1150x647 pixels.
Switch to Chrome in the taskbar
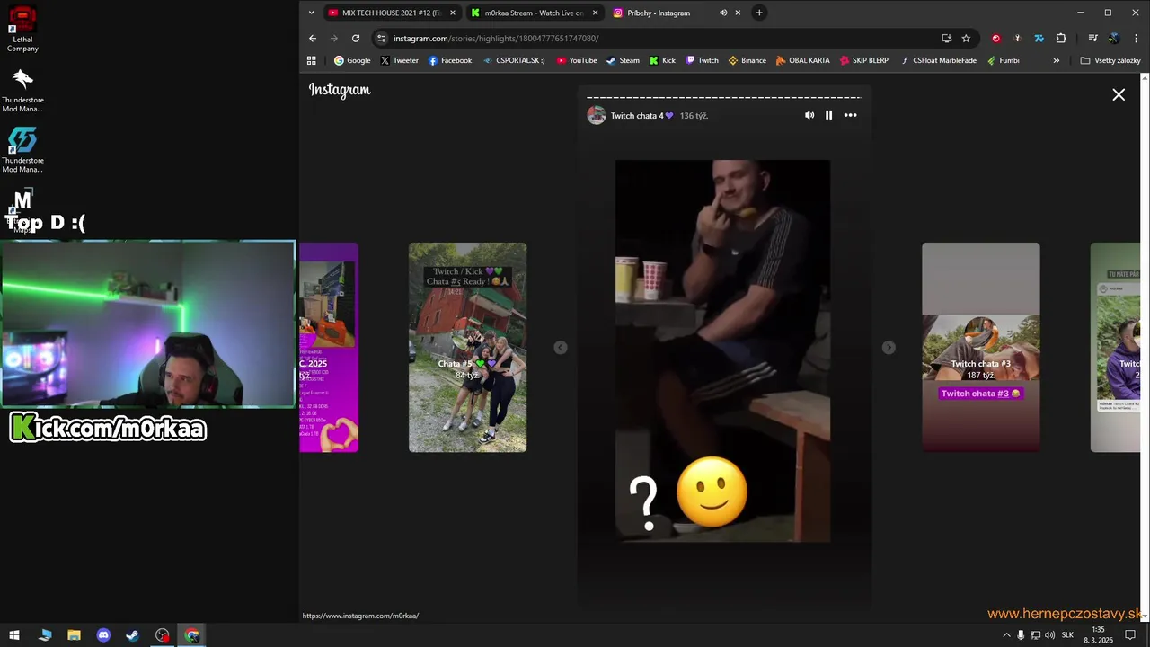[191, 635]
